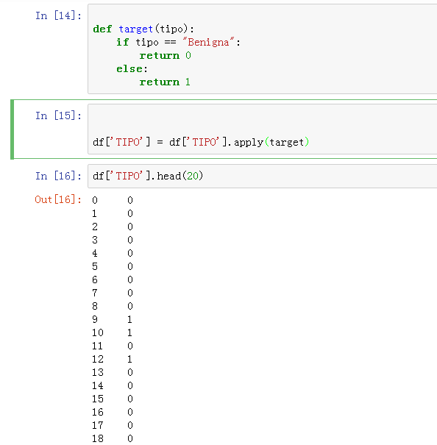This screenshot has width=437, height=445.
Task: Click the 'return 0' line
Action: pos(165,56)
